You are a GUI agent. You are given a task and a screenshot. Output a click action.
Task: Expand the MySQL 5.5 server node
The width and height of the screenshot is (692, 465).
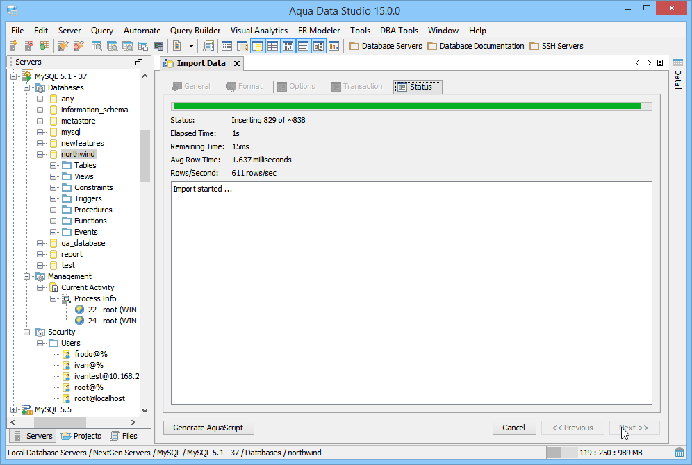14,410
